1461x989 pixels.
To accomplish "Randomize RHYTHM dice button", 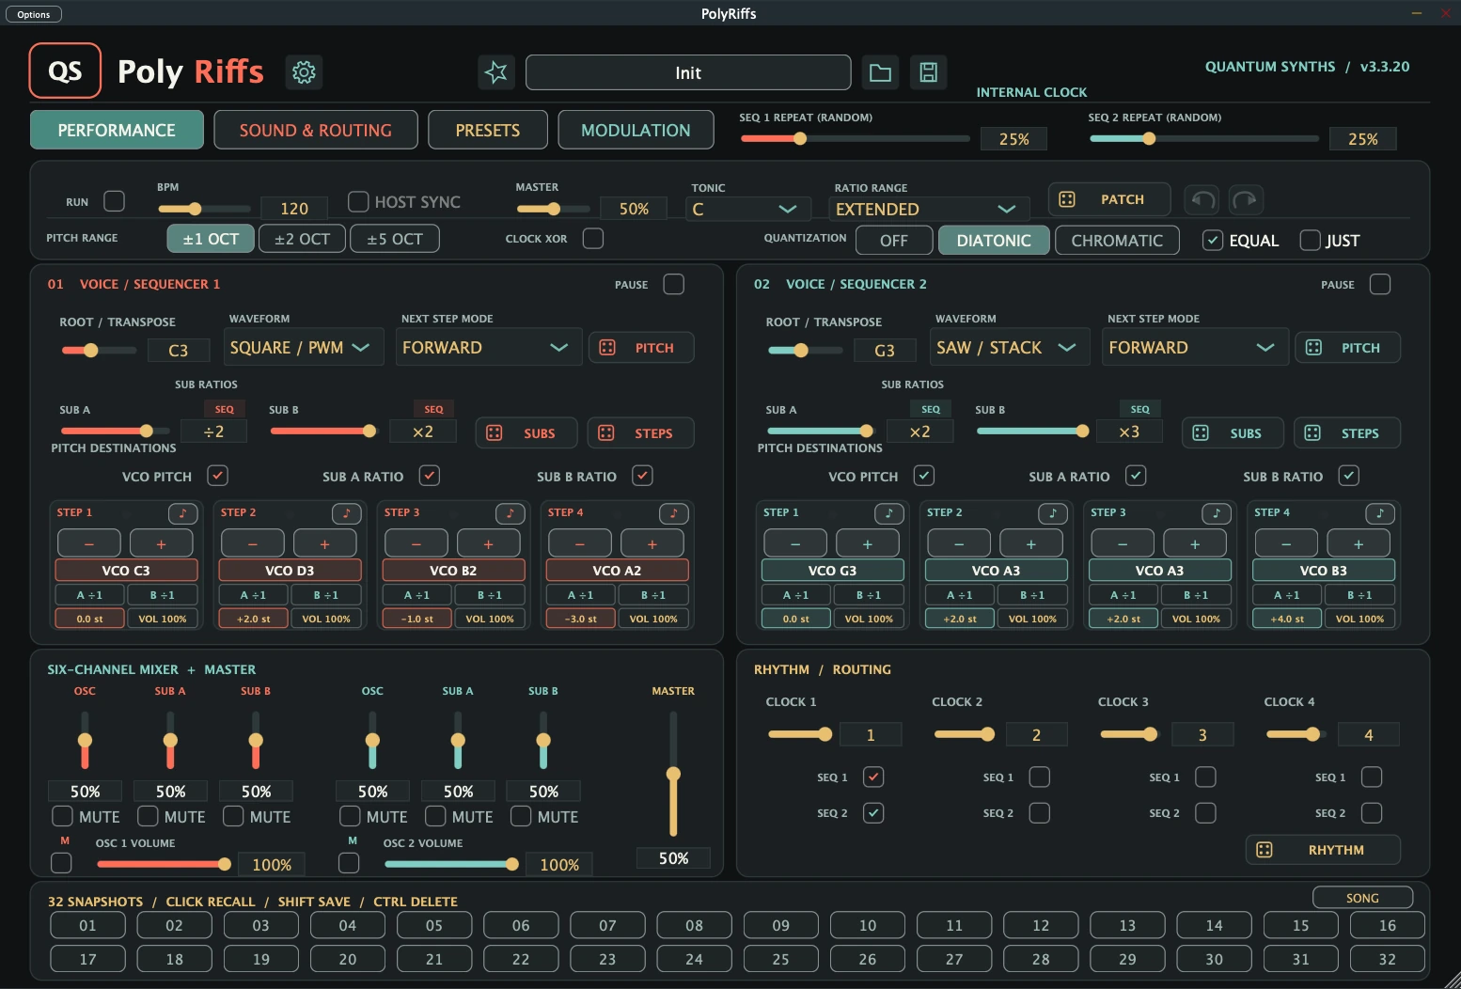I will tap(1323, 850).
